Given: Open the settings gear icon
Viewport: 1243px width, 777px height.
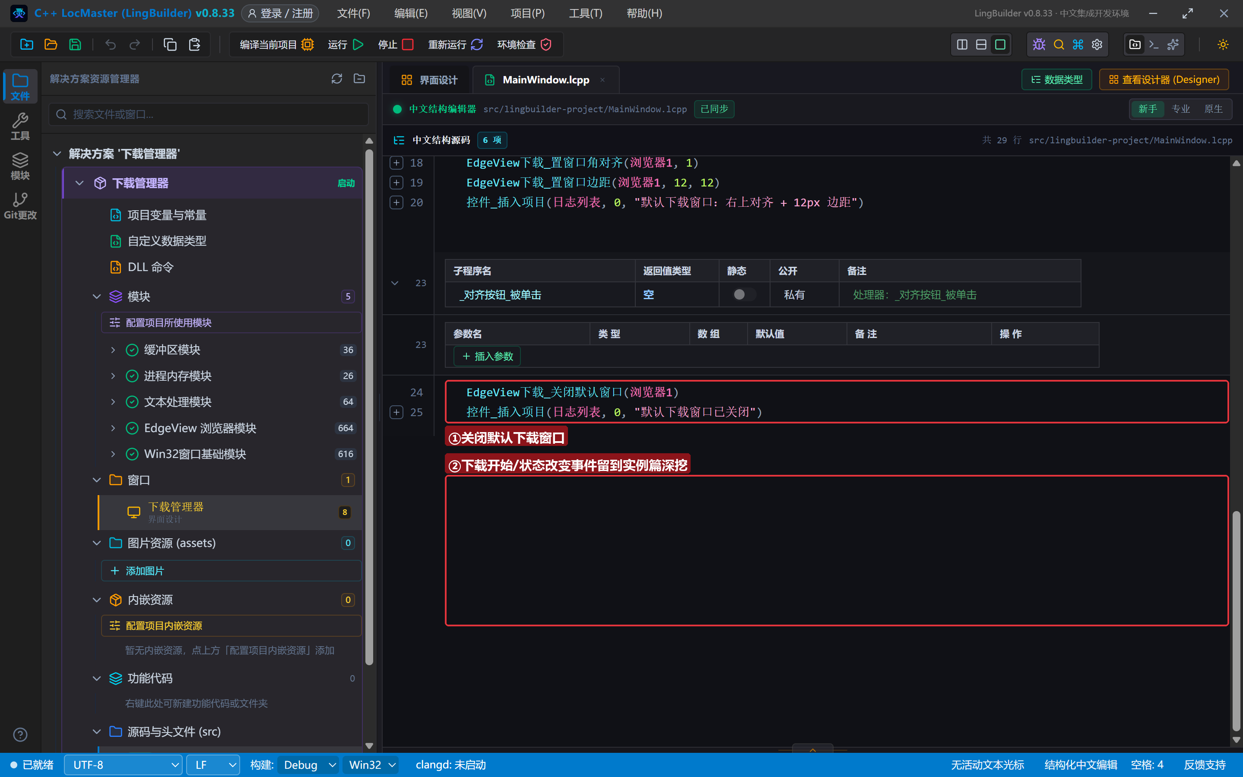Looking at the screenshot, I should 1097,45.
